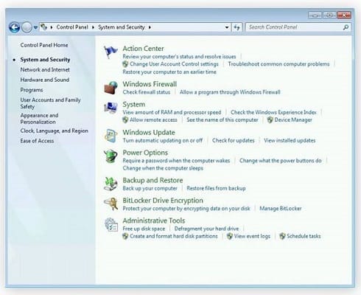This screenshot has height=295, width=361.
Task: Click shield icon beside Change User Account Control
Action: click(x=125, y=64)
